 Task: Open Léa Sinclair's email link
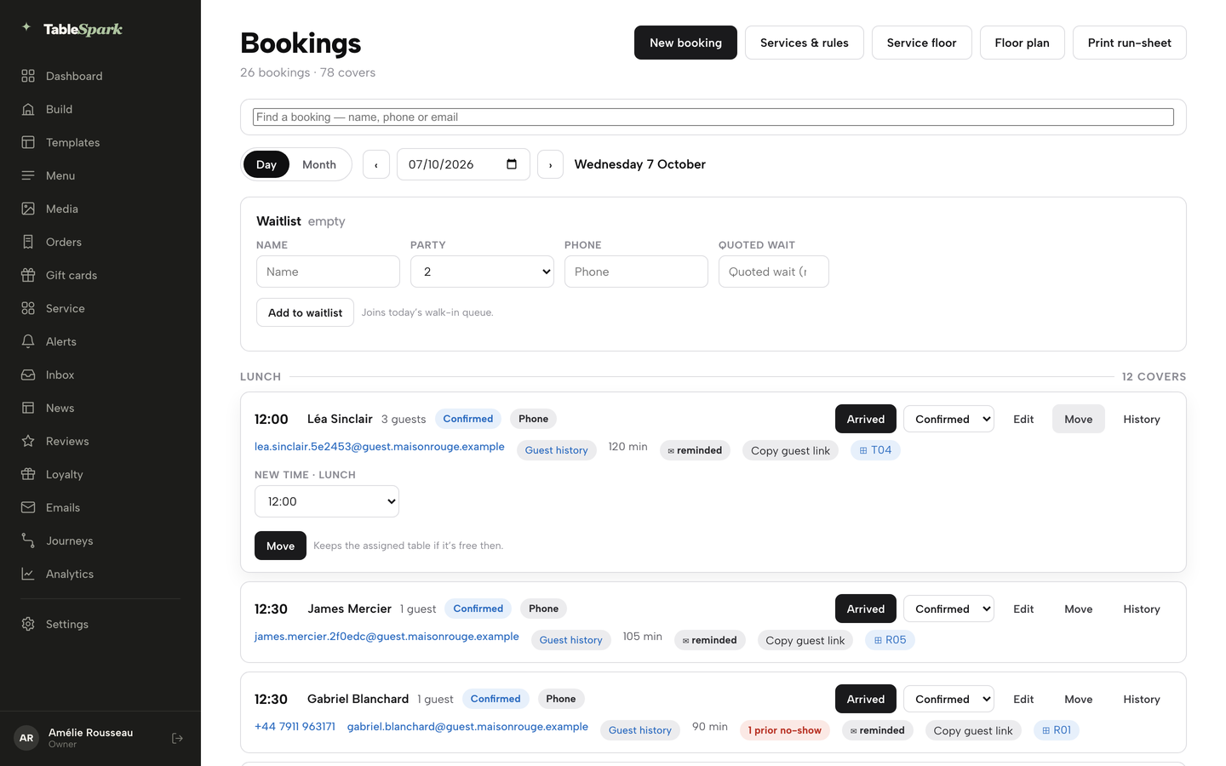click(380, 447)
